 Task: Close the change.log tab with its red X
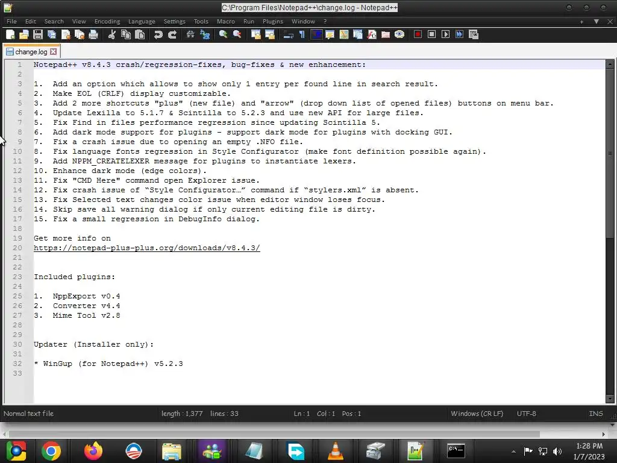54,52
